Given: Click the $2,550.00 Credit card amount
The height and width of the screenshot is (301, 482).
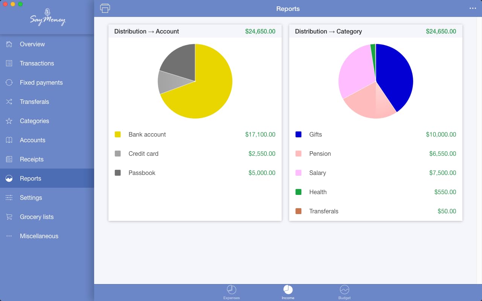Looking at the screenshot, I should click(x=262, y=154).
